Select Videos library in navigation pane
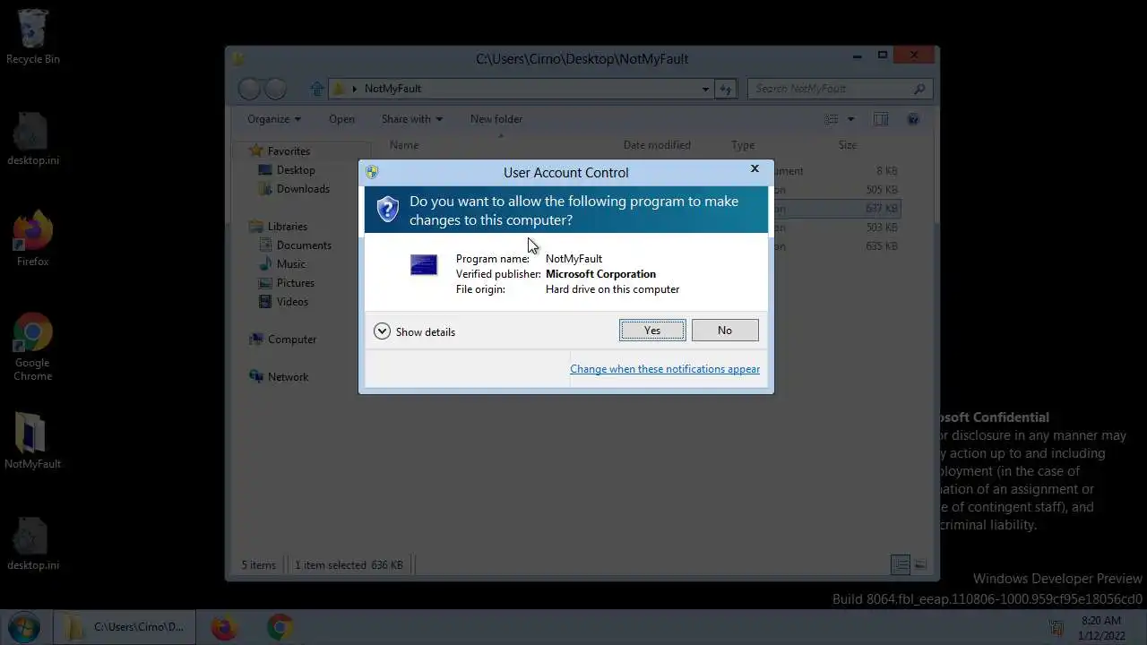The height and width of the screenshot is (645, 1147). [x=283, y=302]
